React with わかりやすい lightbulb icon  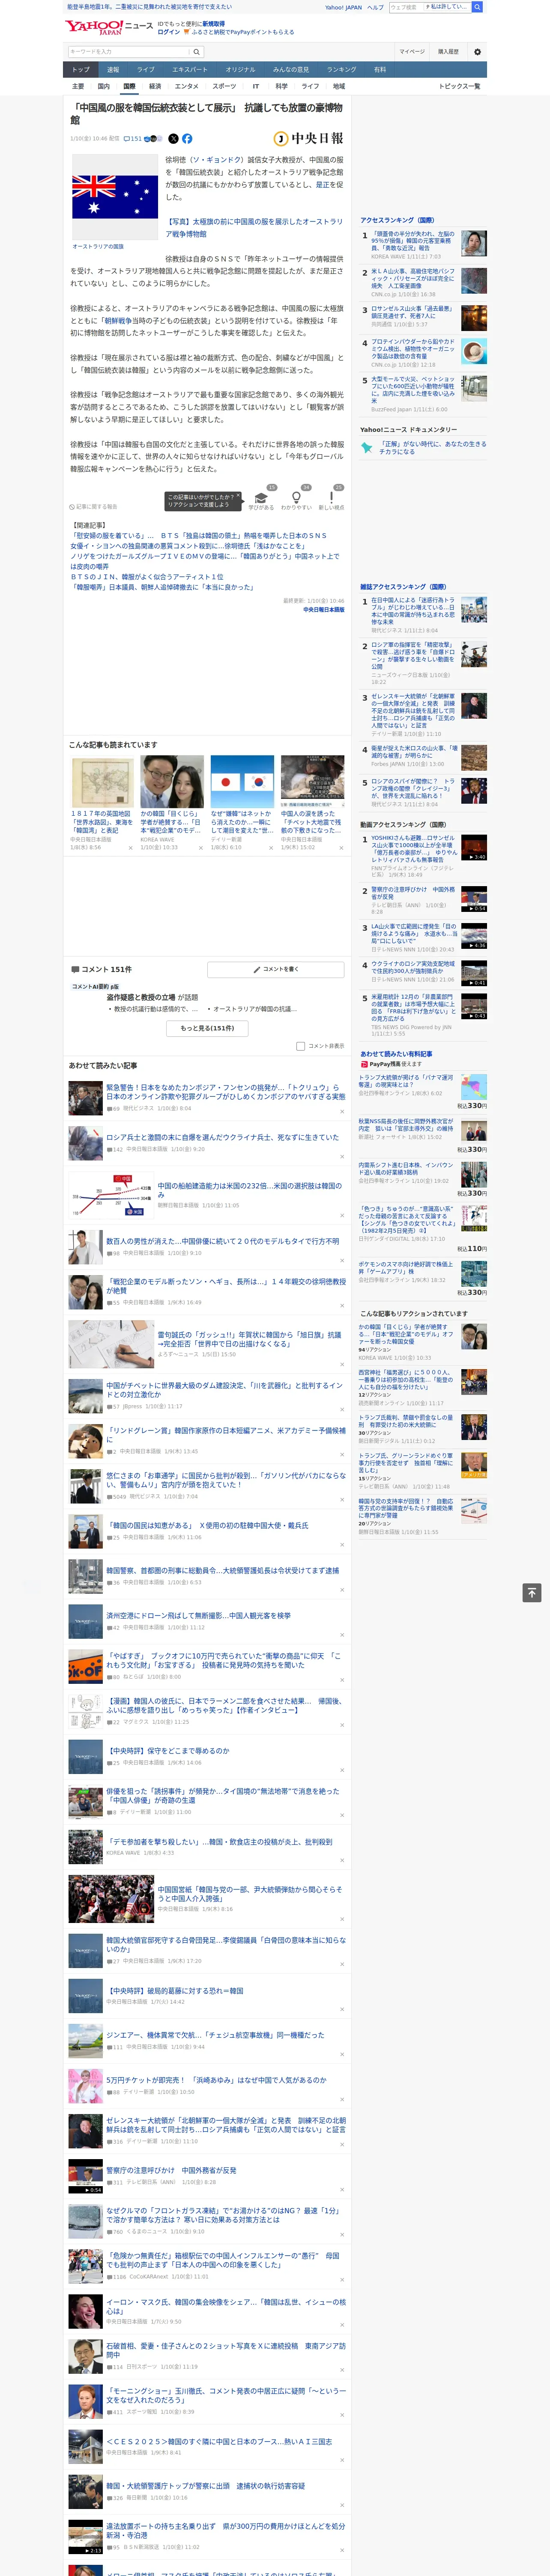[x=296, y=498]
